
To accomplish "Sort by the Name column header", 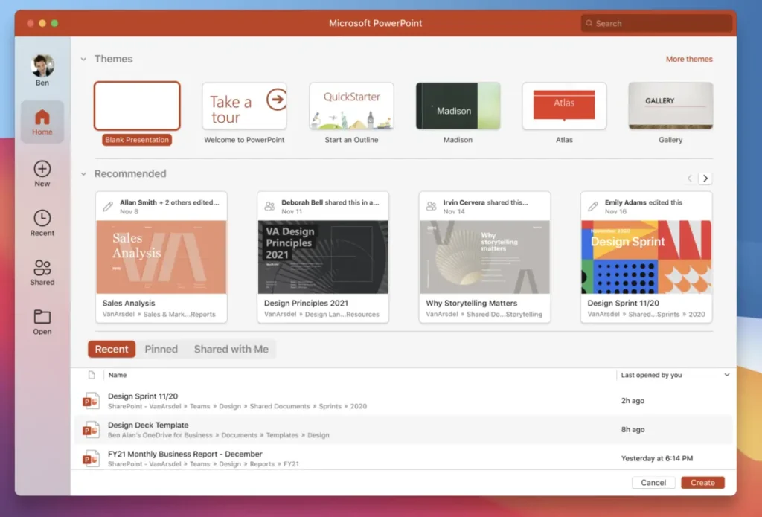I will (118, 375).
